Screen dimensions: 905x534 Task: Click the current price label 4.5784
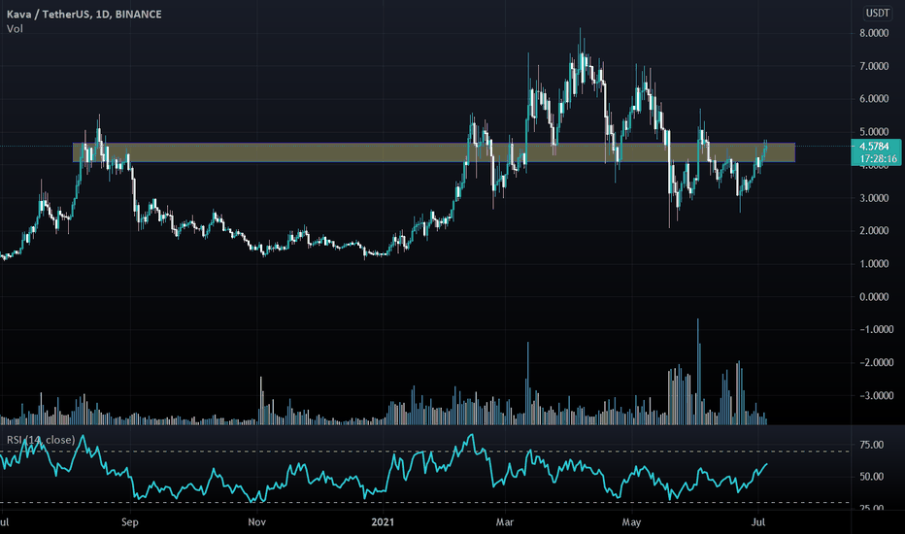874,146
